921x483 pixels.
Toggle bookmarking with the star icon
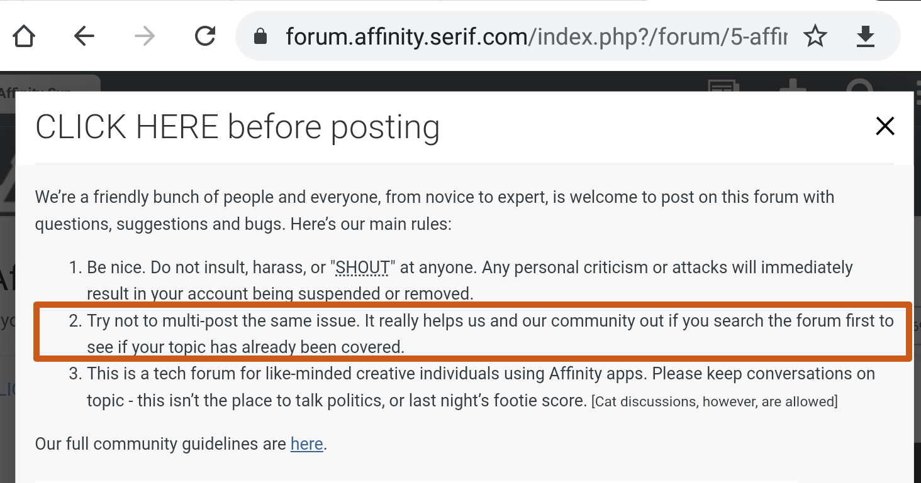[x=815, y=36]
